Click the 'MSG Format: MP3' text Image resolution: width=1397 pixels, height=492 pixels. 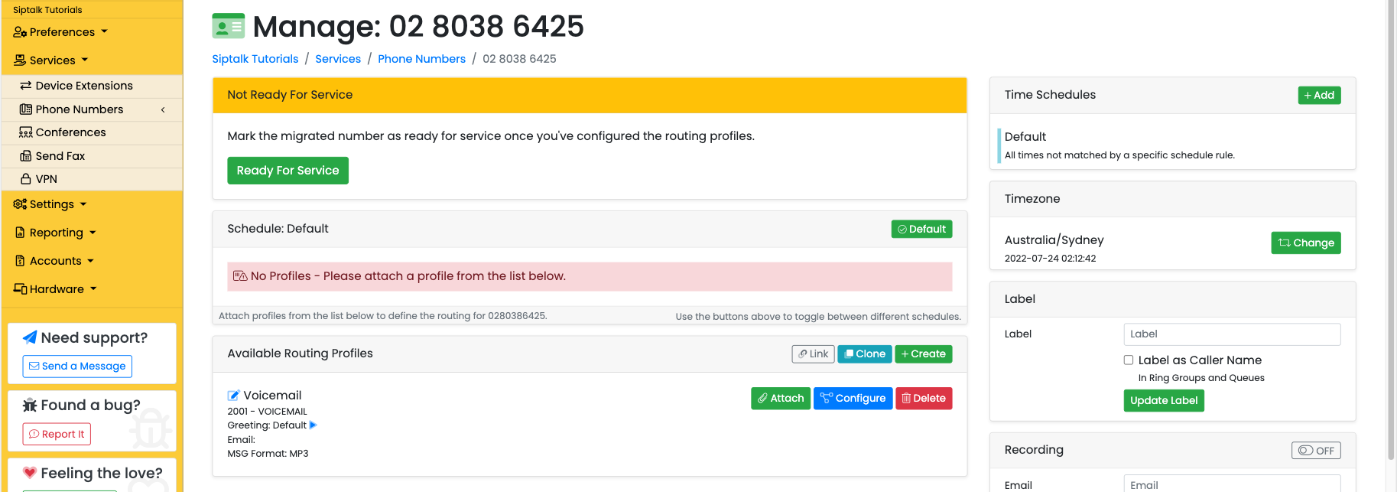click(268, 454)
